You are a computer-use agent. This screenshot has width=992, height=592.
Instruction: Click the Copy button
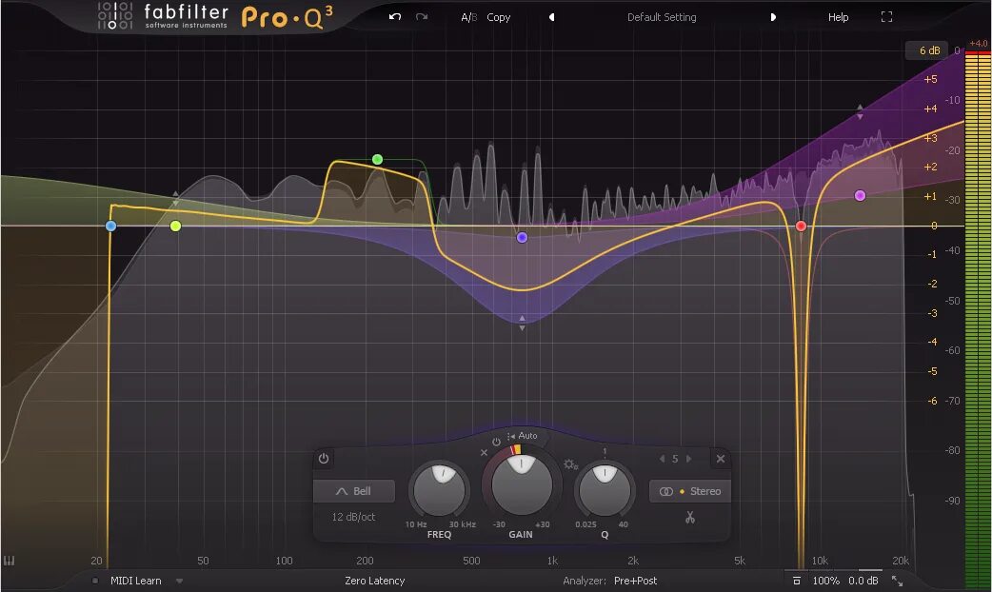(x=499, y=18)
